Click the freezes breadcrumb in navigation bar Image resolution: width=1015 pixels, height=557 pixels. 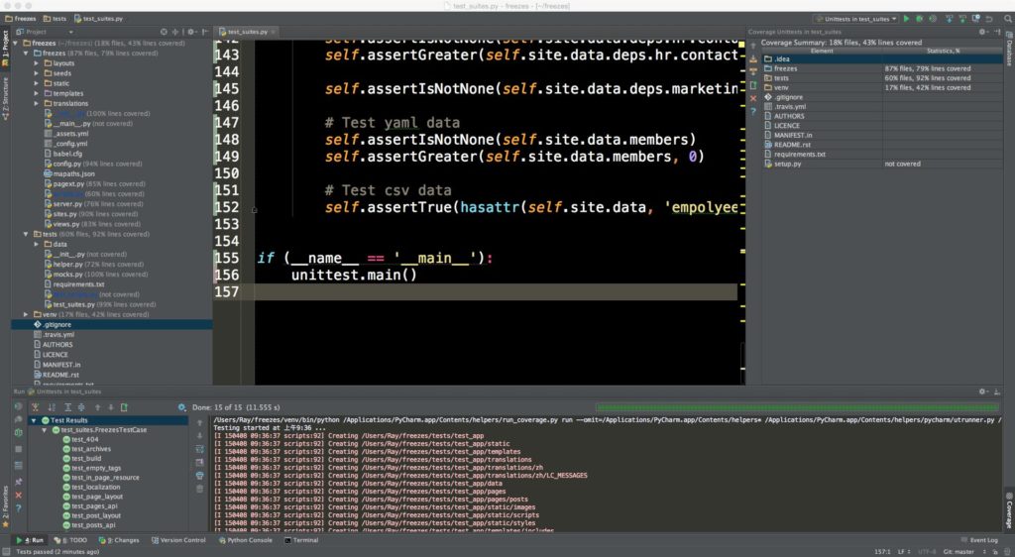pos(21,19)
